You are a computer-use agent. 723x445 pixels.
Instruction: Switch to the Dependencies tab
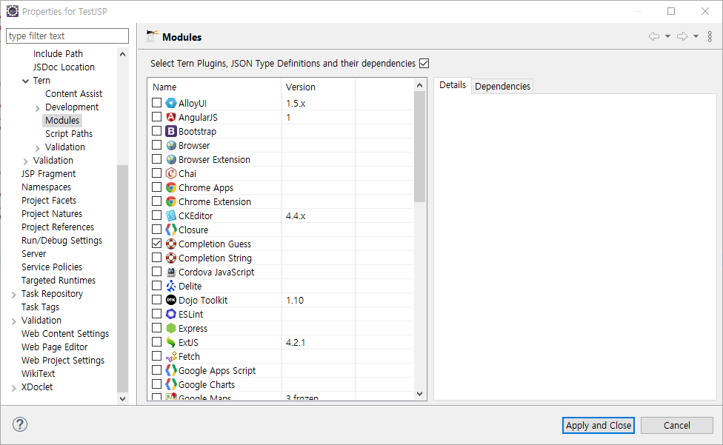502,86
